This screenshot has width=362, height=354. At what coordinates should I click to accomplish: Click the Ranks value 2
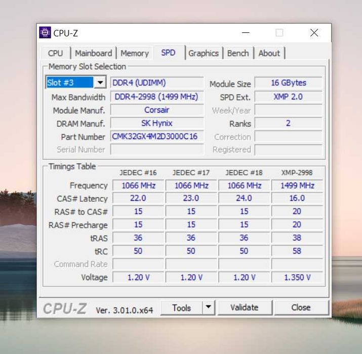coord(289,123)
